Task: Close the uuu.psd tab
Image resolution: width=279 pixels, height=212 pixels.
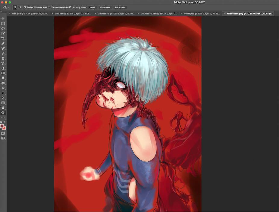Action: tap(52, 14)
